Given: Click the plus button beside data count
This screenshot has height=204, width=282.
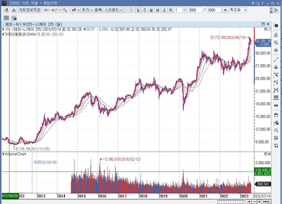Looking at the screenshot, I should (225, 10).
